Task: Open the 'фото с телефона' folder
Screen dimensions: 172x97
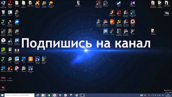Action: pyautogui.click(x=160, y=4)
